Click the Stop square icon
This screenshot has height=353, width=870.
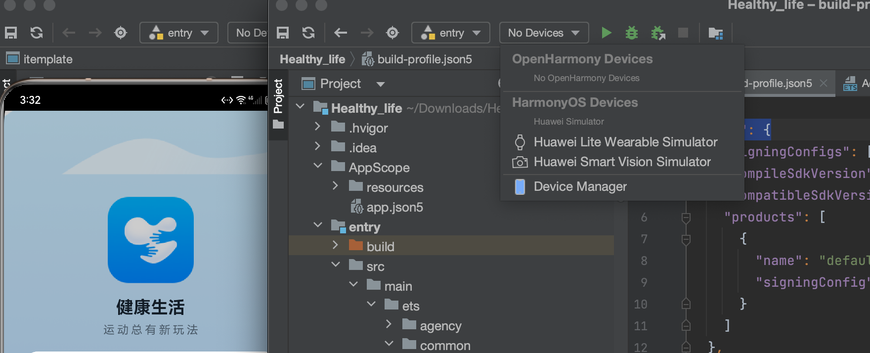click(683, 33)
